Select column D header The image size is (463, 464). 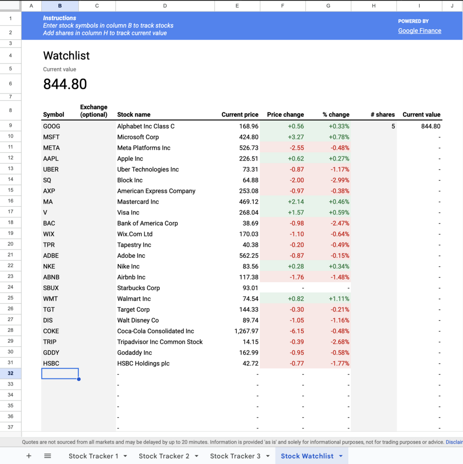coord(165,6)
